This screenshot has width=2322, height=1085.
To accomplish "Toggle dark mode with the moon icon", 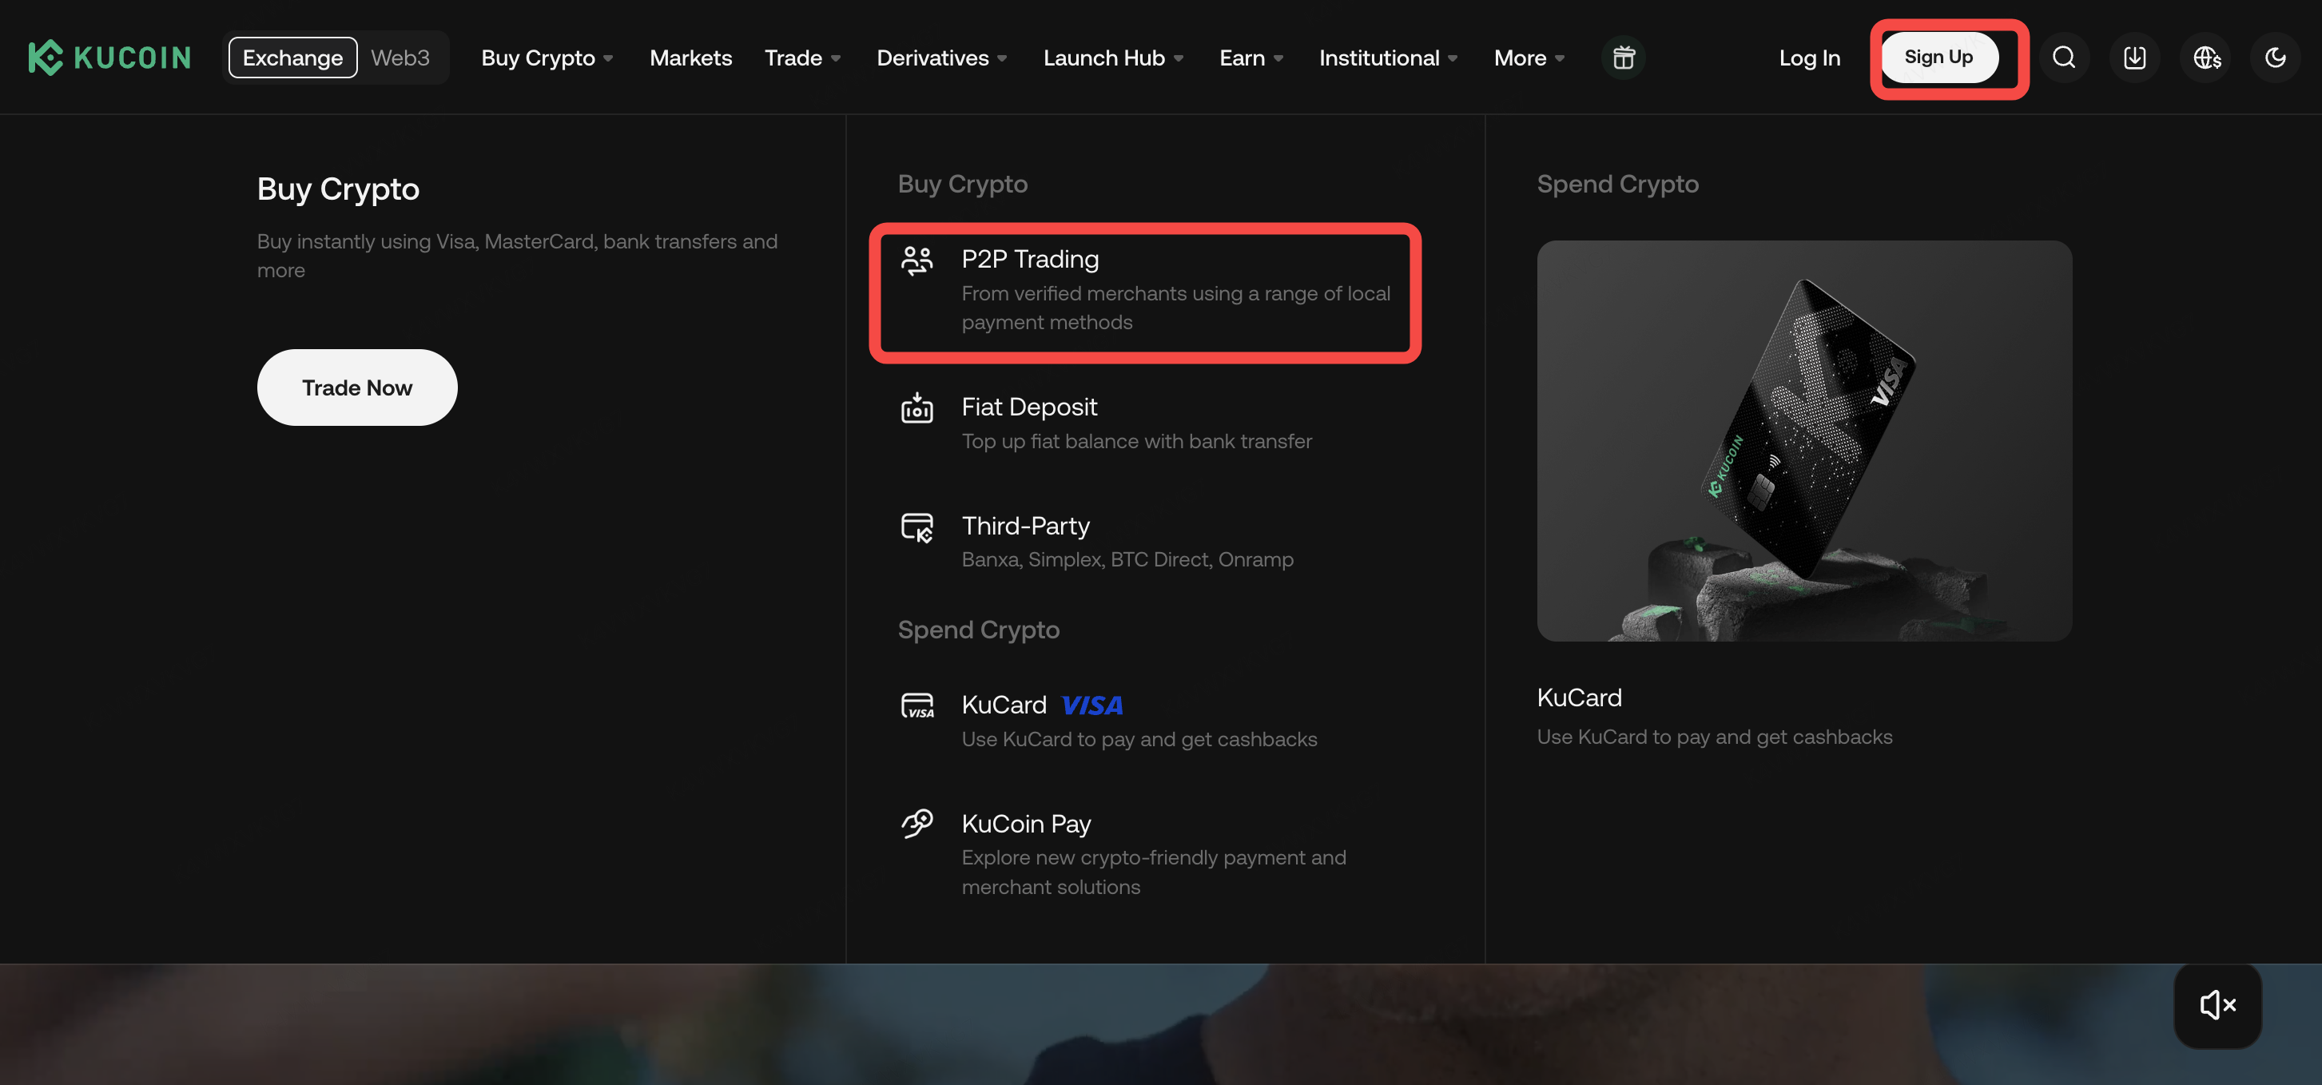I will tap(2275, 57).
